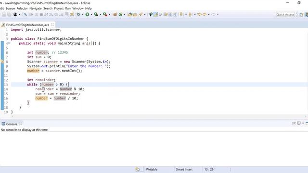Click the Quick Access search field
The image size is (308, 173).
pyautogui.click(x=285, y=14)
